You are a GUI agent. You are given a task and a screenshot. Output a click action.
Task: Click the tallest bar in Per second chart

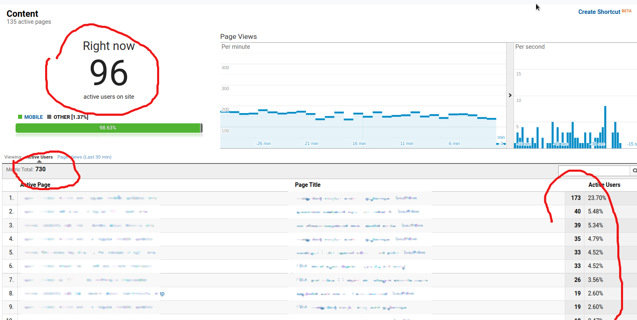(x=605, y=127)
